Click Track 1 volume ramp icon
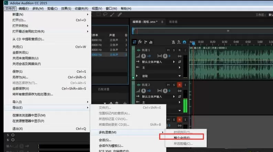273x152 pixels. tap(138, 56)
